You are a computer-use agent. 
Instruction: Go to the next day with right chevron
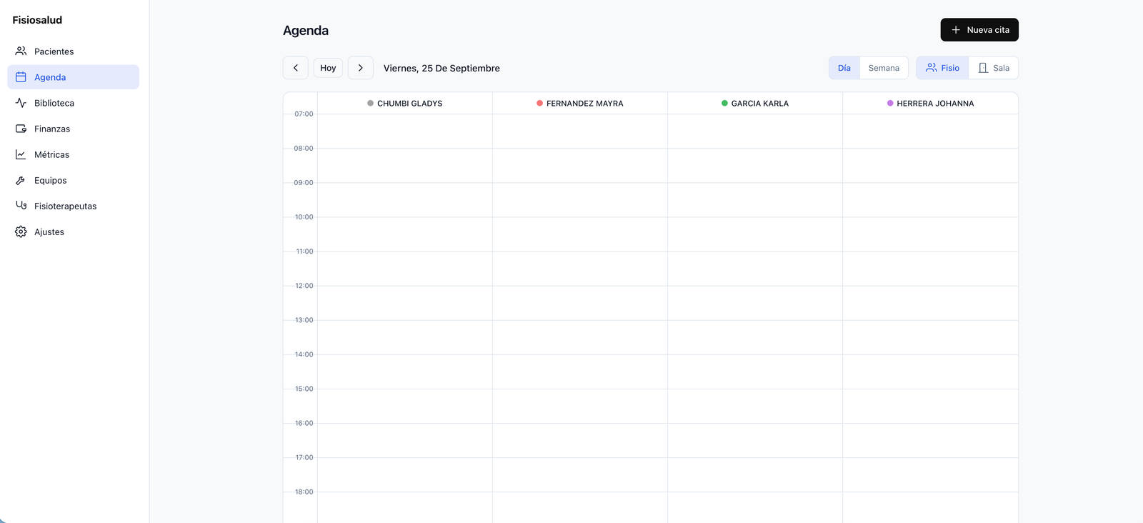pyautogui.click(x=361, y=68)
